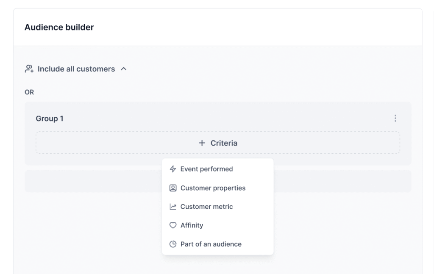
Task: Pick Customer metric from the dropdown list
Action: (217, 207)
